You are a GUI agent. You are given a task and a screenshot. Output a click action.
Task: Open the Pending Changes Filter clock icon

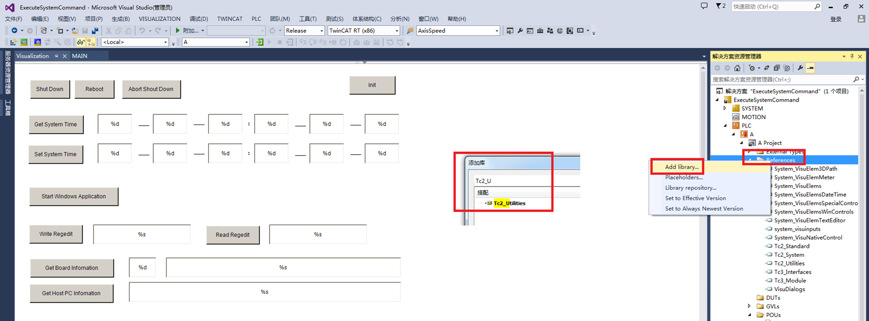(x=752, y=68)
